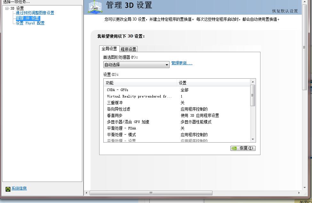Switch to the 全局设置 tab
Image resolution: width=312 pixels, height=203 pixels.
point(109,49)
